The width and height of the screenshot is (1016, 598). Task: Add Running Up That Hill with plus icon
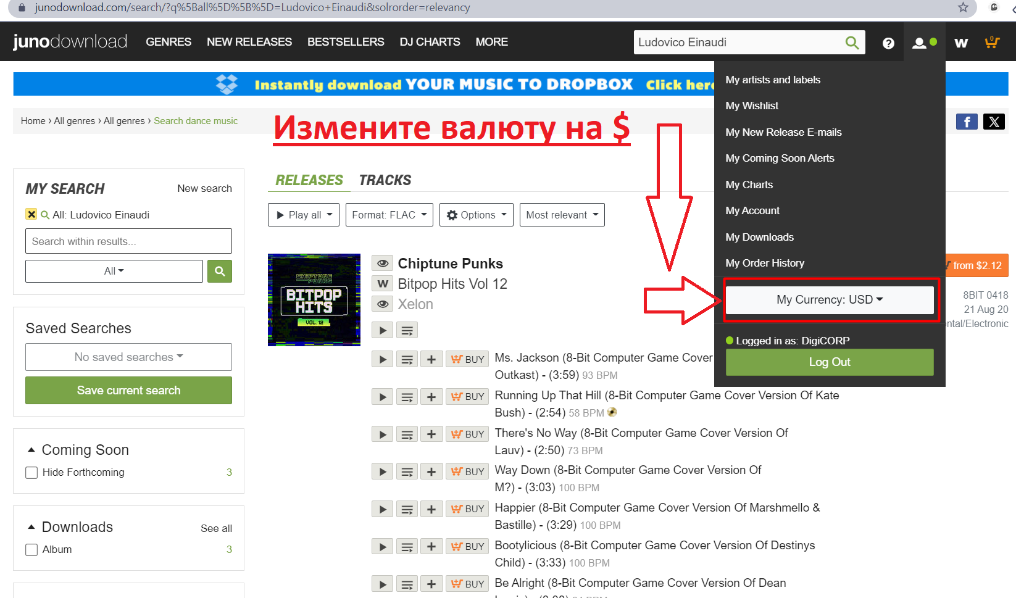(431, 397)
